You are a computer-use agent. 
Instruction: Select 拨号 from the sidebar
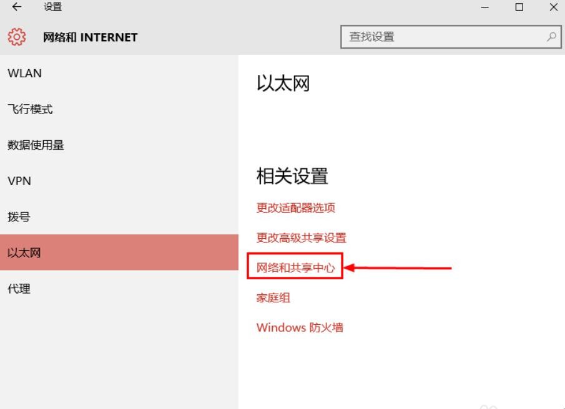pos(18,216)
